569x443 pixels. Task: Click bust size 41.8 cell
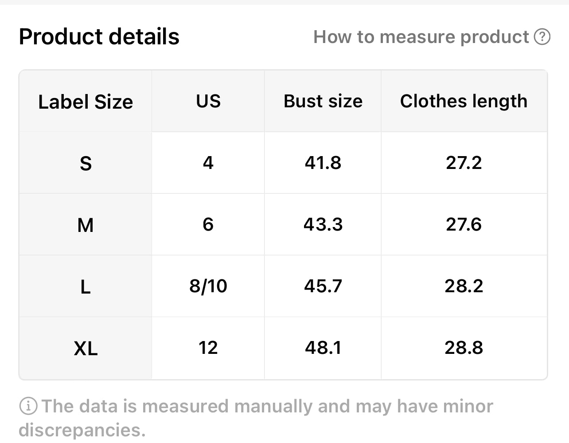pos(323,163)
